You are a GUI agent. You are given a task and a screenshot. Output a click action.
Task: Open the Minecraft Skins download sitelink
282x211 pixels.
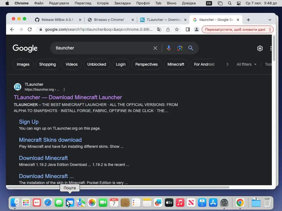click(50, 140)
